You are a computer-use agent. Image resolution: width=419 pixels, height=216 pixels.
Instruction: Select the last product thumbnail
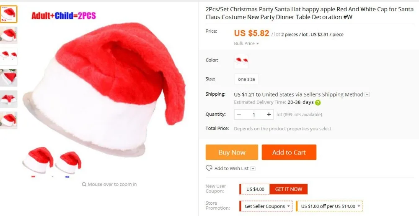(x=8, y=120)
